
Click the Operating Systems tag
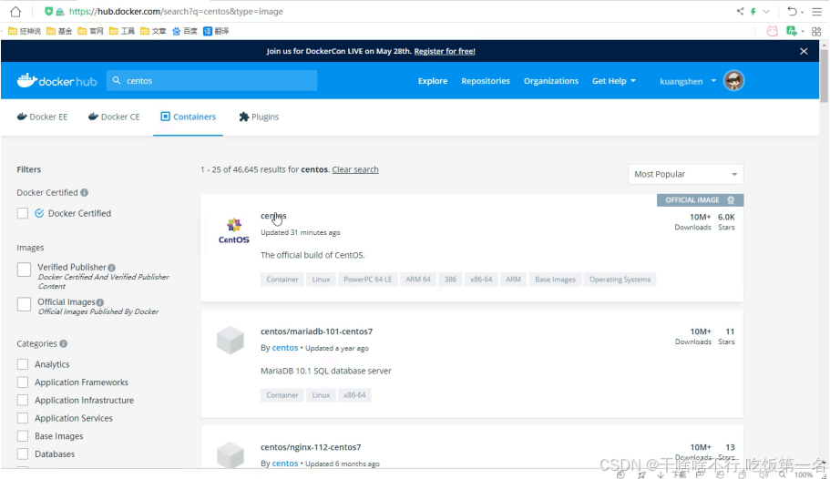coord(620,280)
